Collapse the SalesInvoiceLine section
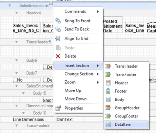Image resolution: width=156 pixels, height=133 pixels. 10,6
